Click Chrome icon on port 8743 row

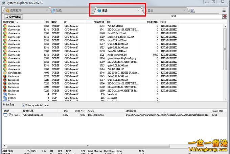(5, 26)
